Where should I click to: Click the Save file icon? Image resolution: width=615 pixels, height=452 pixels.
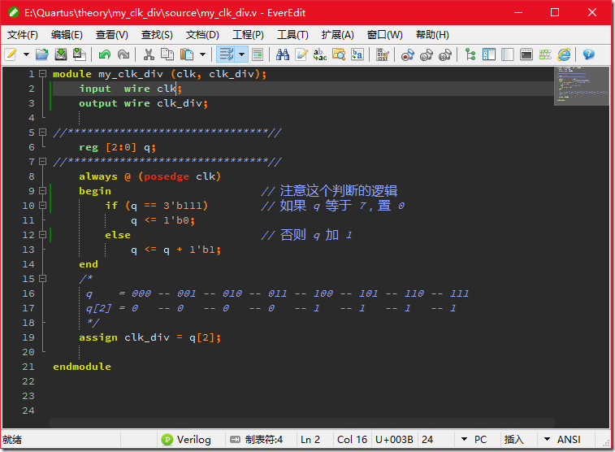coord(60,54)
